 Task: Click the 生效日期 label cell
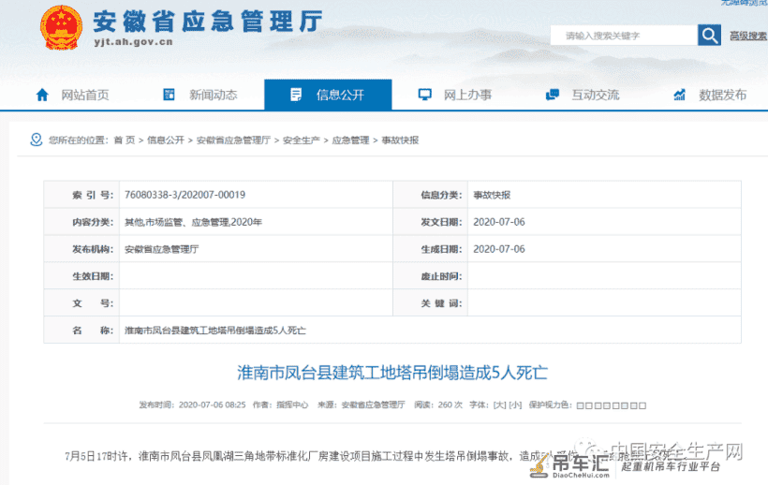[x=81, y=276]
